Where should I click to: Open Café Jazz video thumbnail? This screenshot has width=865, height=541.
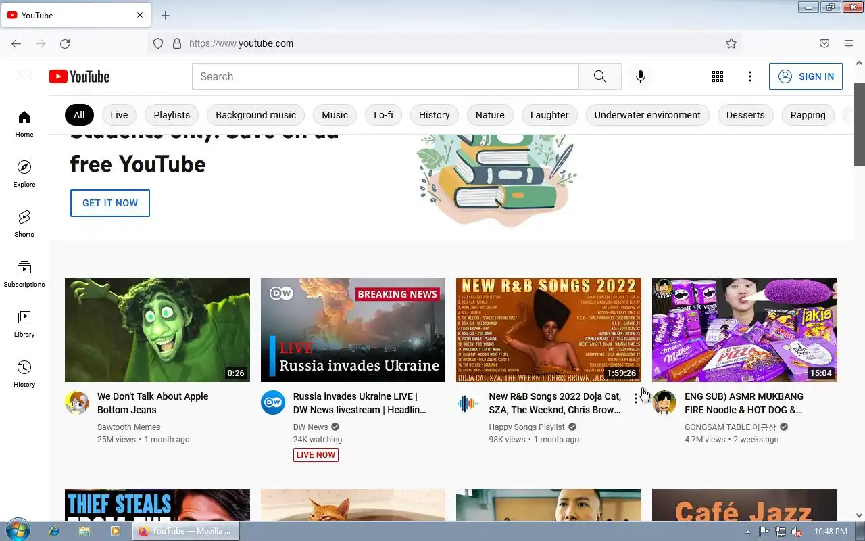(745, 504)
